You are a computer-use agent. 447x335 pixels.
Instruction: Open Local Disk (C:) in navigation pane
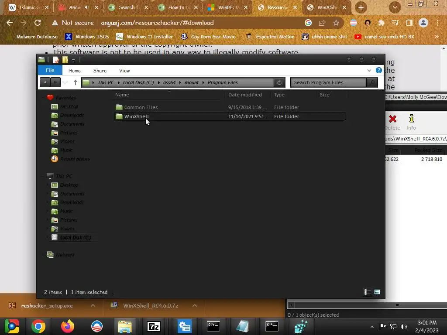tap(75, 238)
